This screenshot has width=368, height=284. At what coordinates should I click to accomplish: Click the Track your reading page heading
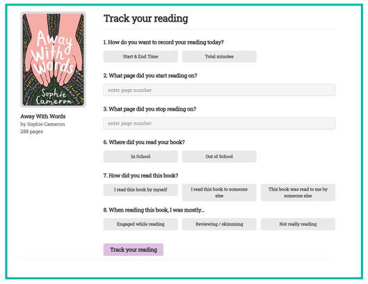pyautogui.click(x=146, y=19)
